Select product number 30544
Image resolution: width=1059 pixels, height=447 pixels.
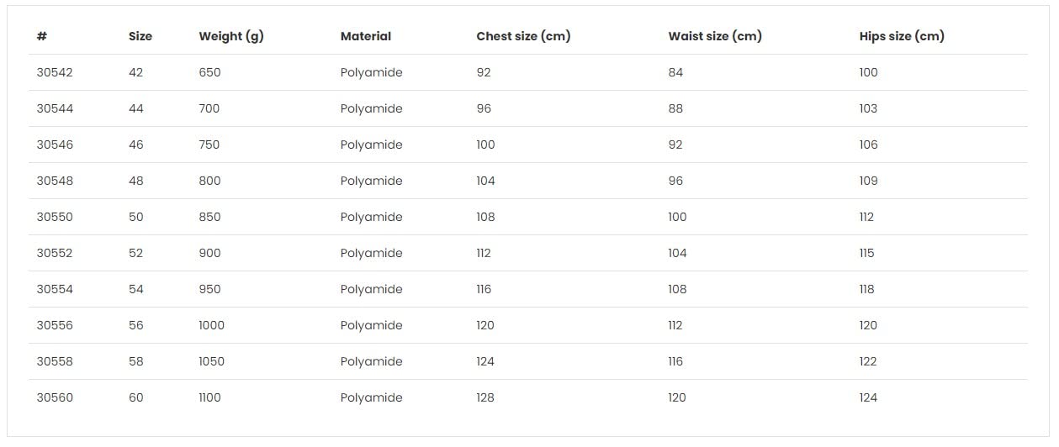click(x=55, y=108)
